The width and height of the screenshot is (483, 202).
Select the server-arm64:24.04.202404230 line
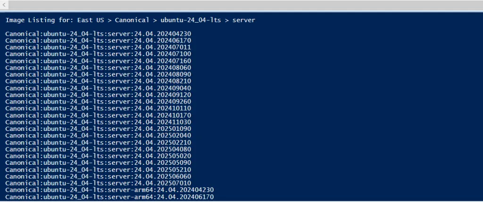click(x=109, y=190)
